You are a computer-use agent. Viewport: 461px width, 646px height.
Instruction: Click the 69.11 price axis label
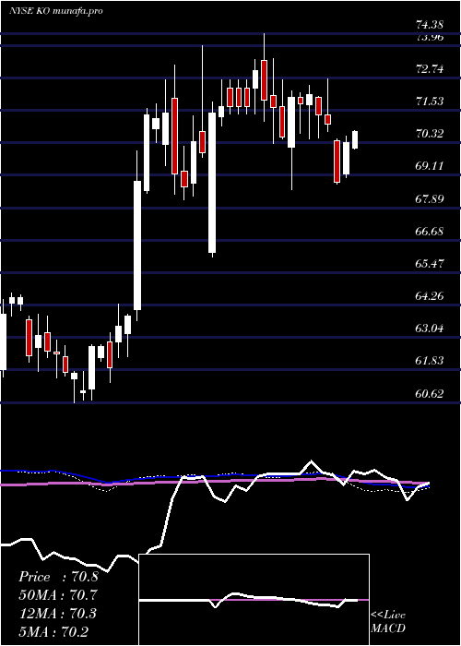(430, 166)
